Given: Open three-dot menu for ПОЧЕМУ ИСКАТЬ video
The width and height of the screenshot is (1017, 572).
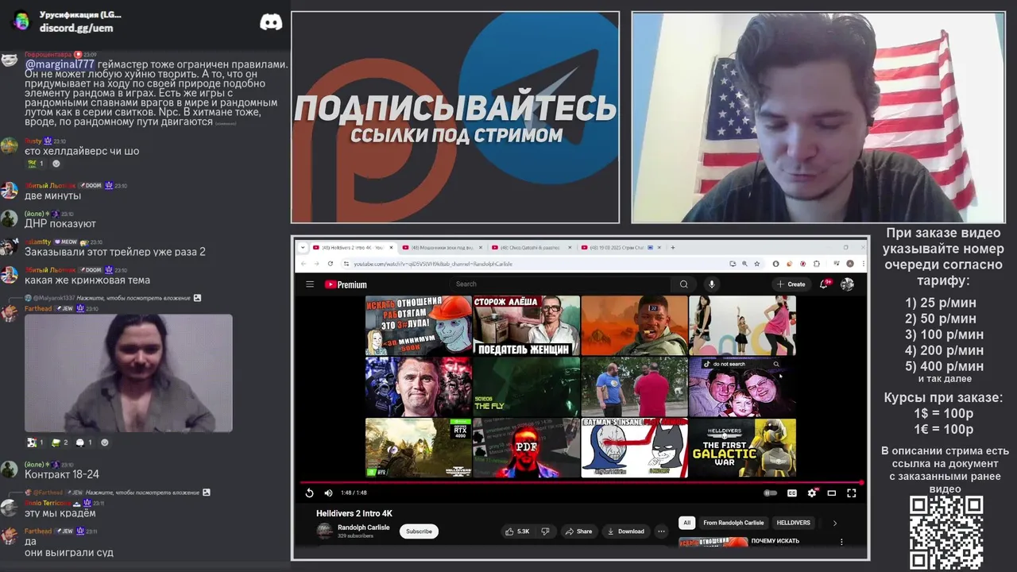Looking at the screenshot, I should click(x=841, y=542).
